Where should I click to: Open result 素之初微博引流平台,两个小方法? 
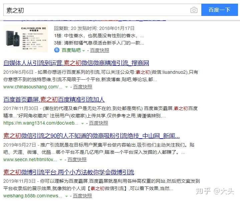click(69, 172)
